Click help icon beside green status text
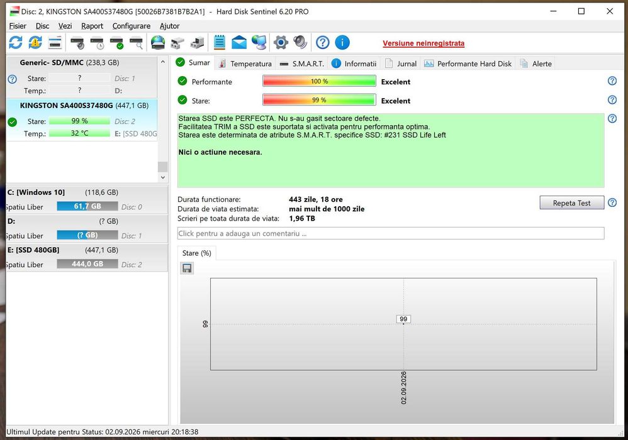 click(612, 118)
